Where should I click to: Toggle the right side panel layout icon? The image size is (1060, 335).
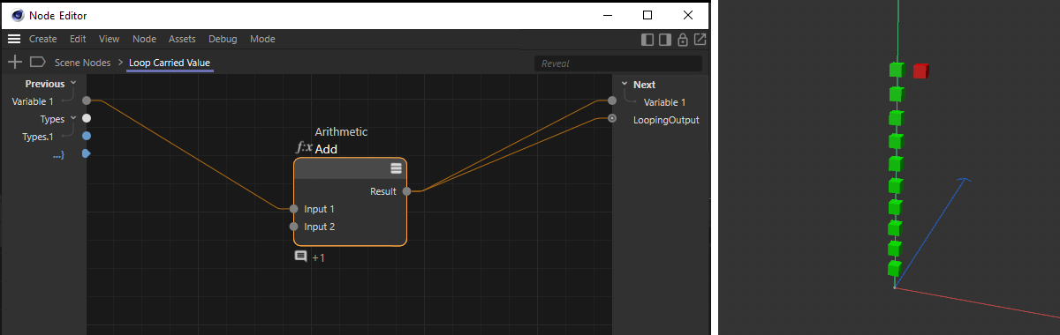pyautogui.click(x=665, y=39)
